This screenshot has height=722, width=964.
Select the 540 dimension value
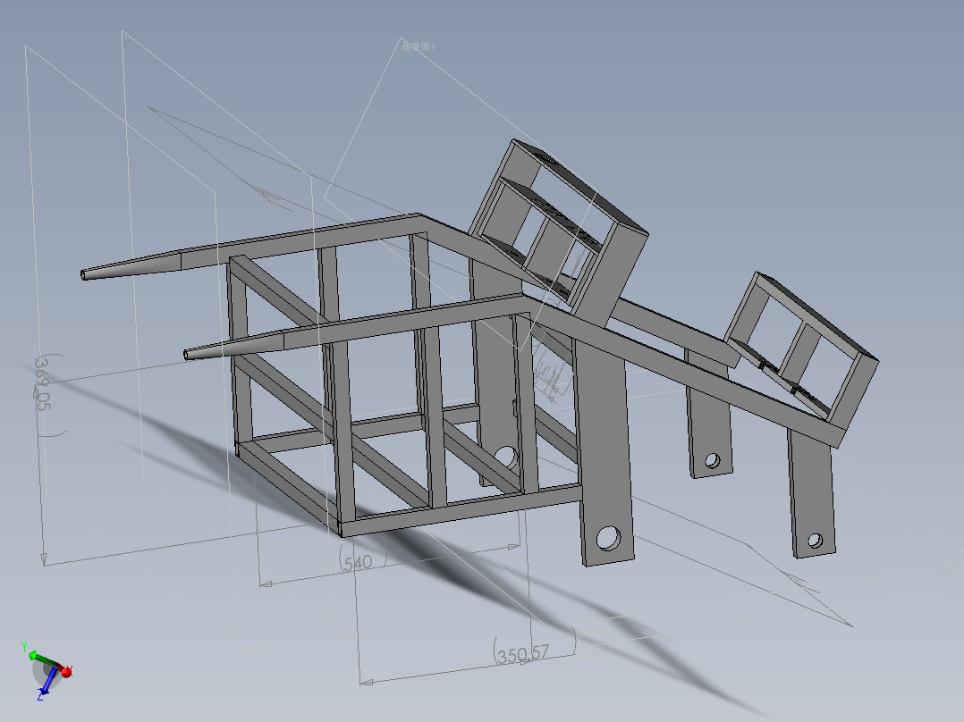(x=358, y=562)
